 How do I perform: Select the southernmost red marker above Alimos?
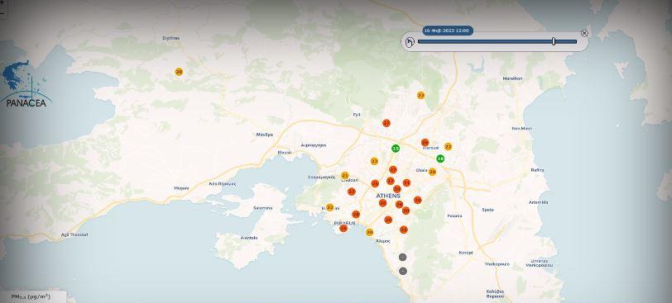(x=403, y=230)
